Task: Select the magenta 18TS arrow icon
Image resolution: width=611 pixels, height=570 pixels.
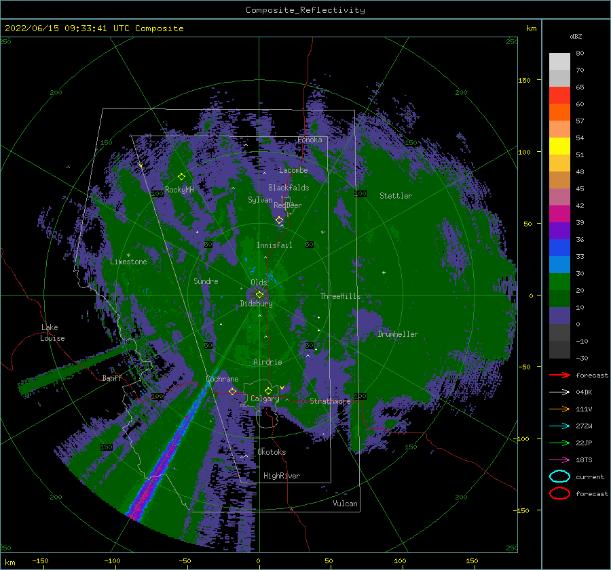Action: click(559, 460)
